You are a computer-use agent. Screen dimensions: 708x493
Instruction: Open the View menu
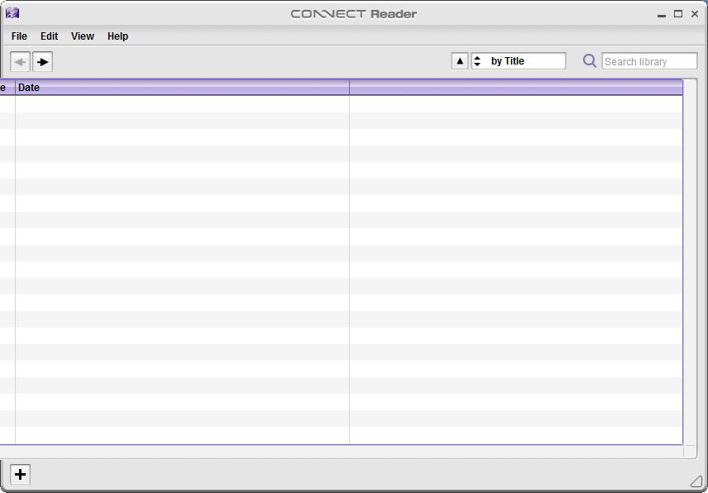coord(83,36)
